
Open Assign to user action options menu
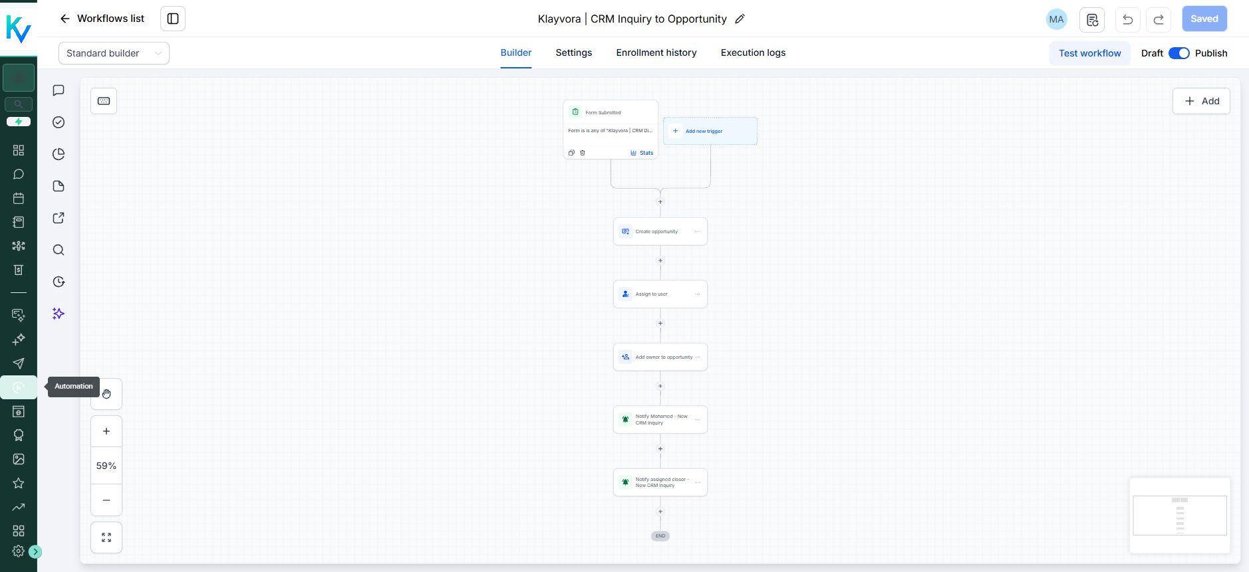(698, 294)
